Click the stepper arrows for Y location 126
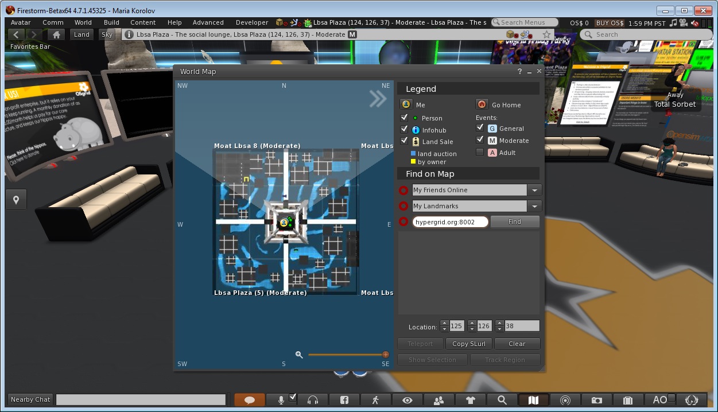 point(472,326)
